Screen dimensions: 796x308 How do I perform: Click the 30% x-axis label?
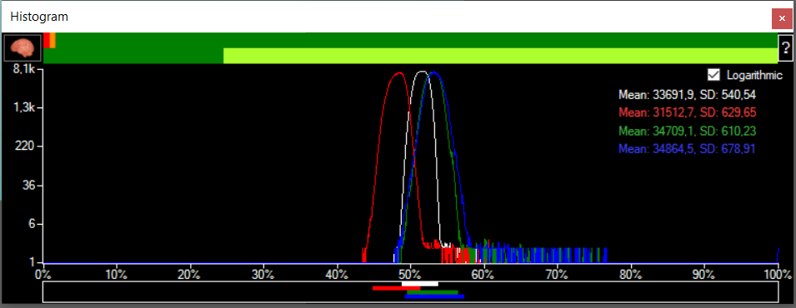point(263,275)
